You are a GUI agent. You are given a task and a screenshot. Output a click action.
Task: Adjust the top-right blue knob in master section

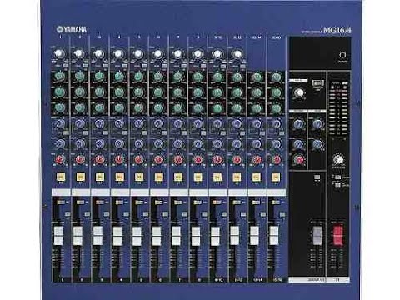tap(317, 124)
